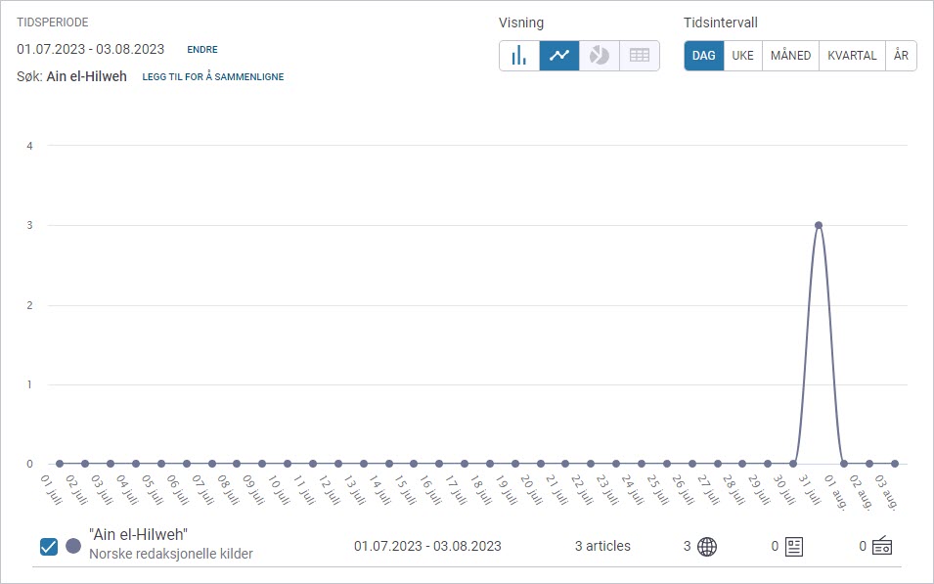Switch to pie chart view
This screenshot has height=584, width=934.
click(x=600, y=56)
